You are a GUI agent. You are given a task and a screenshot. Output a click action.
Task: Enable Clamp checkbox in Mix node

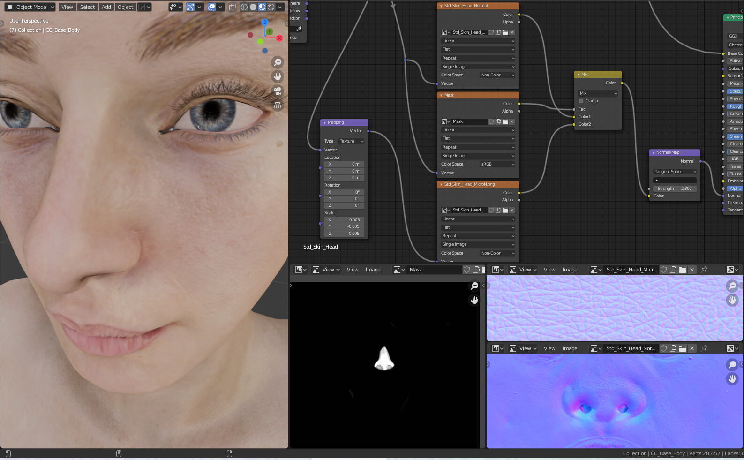(x=581, y=101)
